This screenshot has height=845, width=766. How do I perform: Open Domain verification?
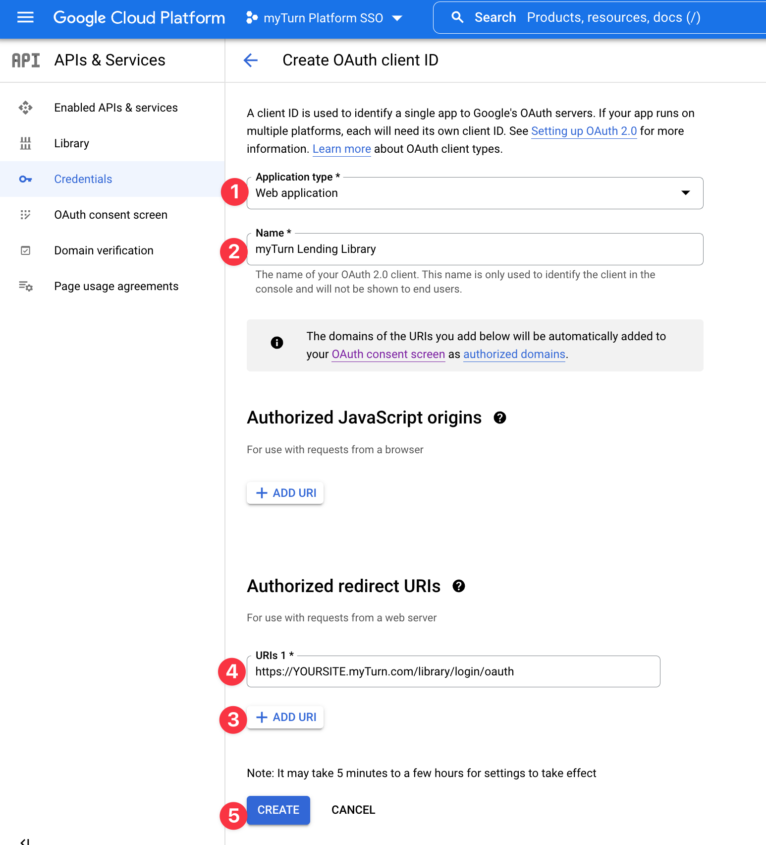112,250
